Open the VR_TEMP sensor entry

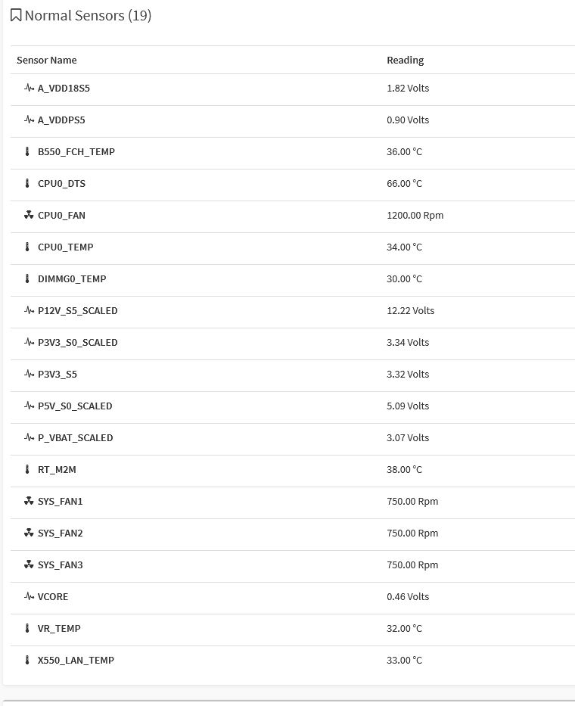(x=59, y=629)
